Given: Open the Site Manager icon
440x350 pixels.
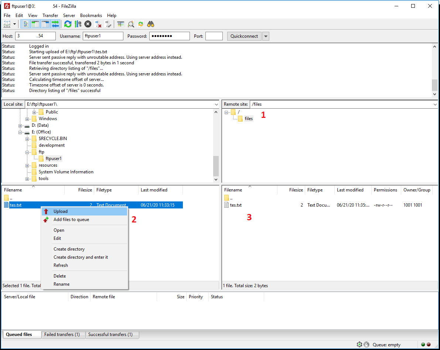Looking at the screenshot, I should [7, 24].
